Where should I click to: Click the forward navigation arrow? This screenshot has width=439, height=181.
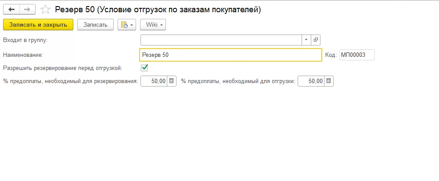tap(27, 9)
